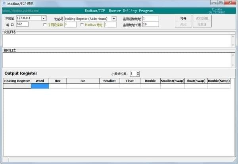This screenshot has height=164, width=238.
Task: Select the highlighted Word cell in table
Action: [x=40, y=86]
